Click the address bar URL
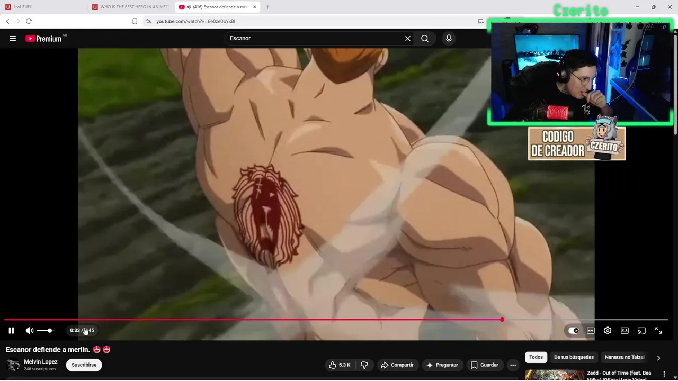Screen dimensions: 678x381 [x=195, y=21]
